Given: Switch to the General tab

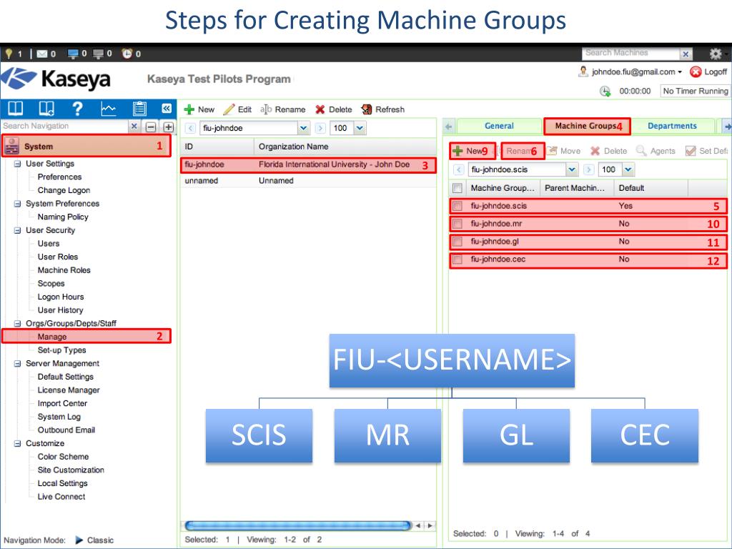Looking at the screenshot, I should pos(499,126).
